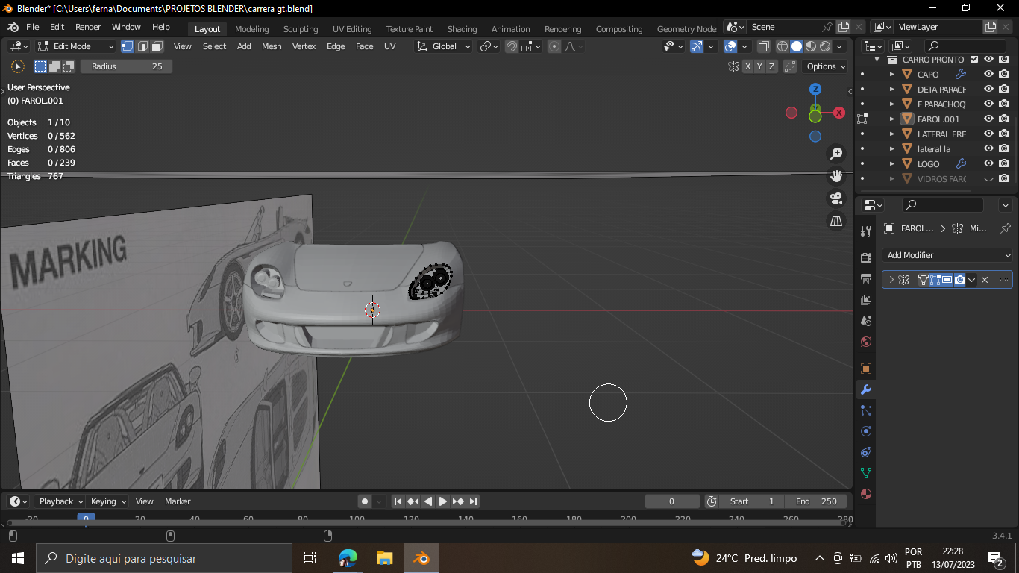
Task: Open the Edit Mode selector dropdown
Action: click(76, 46)
